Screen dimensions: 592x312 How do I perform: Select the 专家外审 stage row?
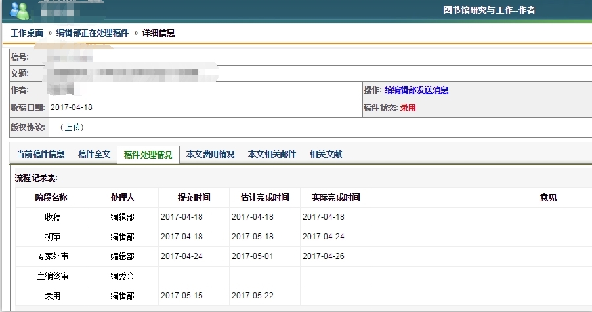pyautogui.click(x=53, y=256)
